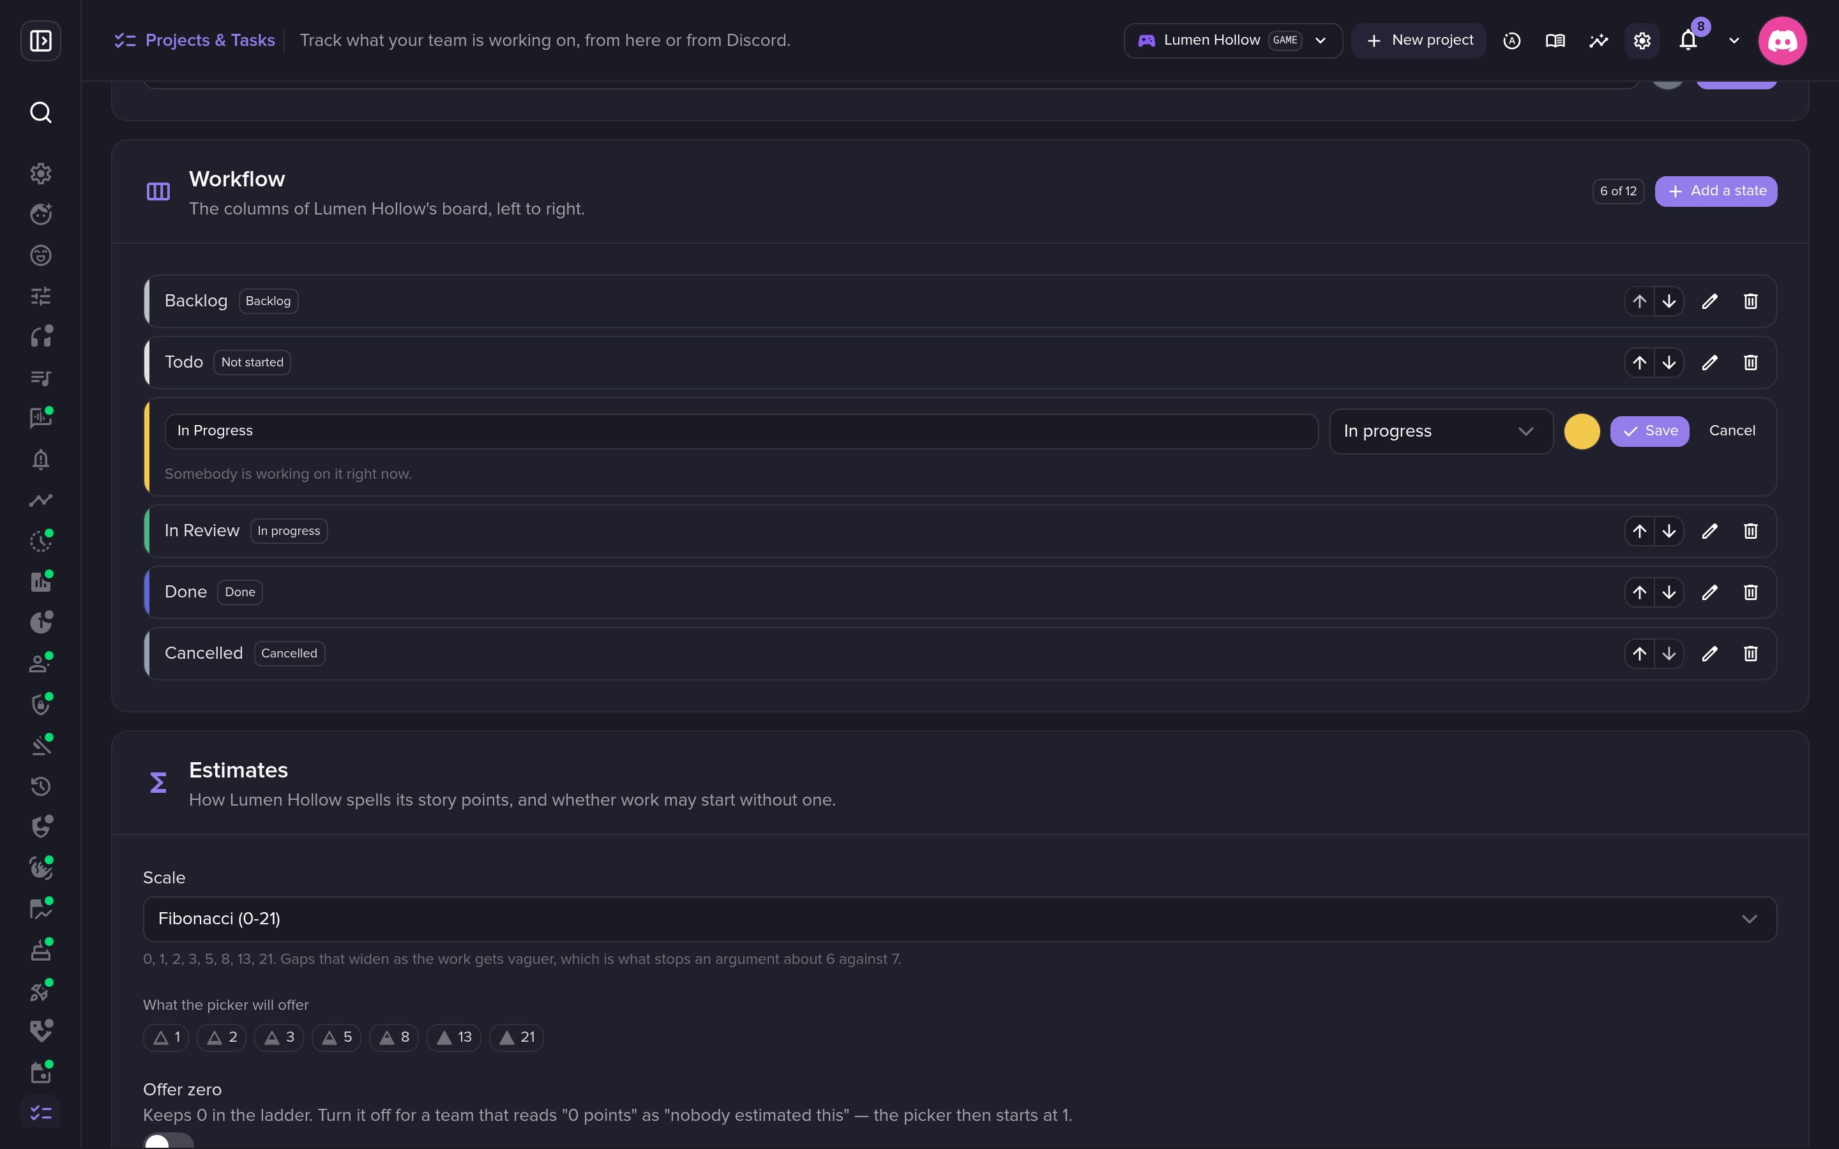
Task: Delete the Cancelled state
Action: click(1751, 654)
